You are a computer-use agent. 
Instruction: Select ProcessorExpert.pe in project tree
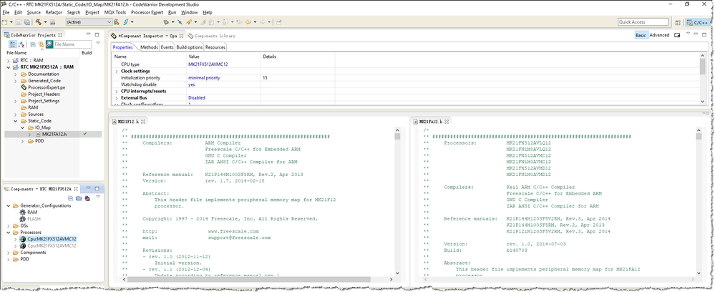point(46,87)
